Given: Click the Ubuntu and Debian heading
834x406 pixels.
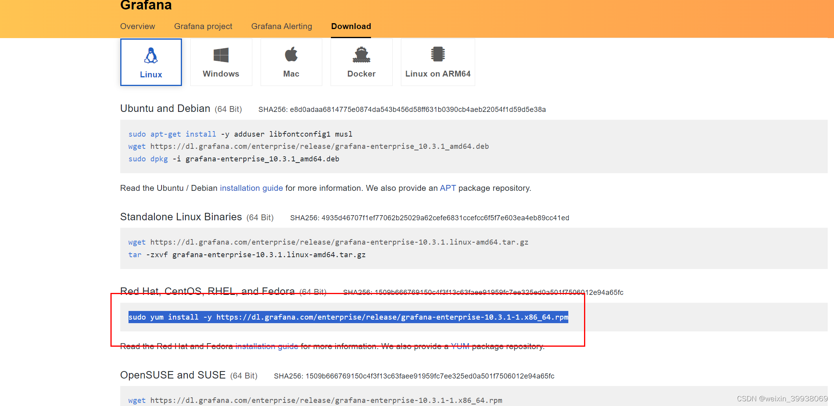Looking at the screenshot, I should click(x=165, y=109).
